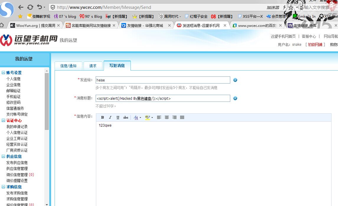Screen dimensions: 338x206
Task: Open the 90's Blog bookmark
Action: coord(91,16)
